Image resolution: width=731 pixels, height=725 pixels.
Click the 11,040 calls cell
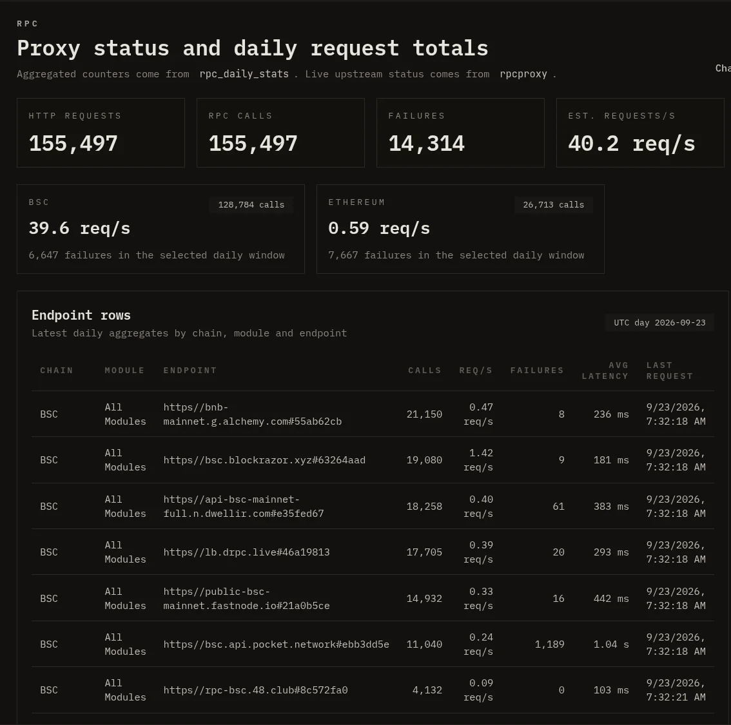coord(424,644)
